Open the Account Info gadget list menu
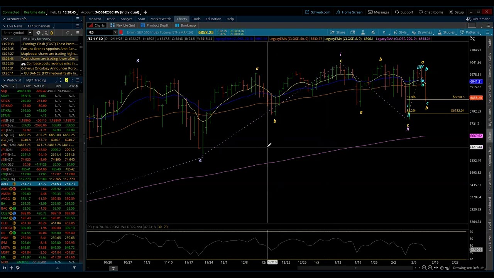 (x=78, y=19)
